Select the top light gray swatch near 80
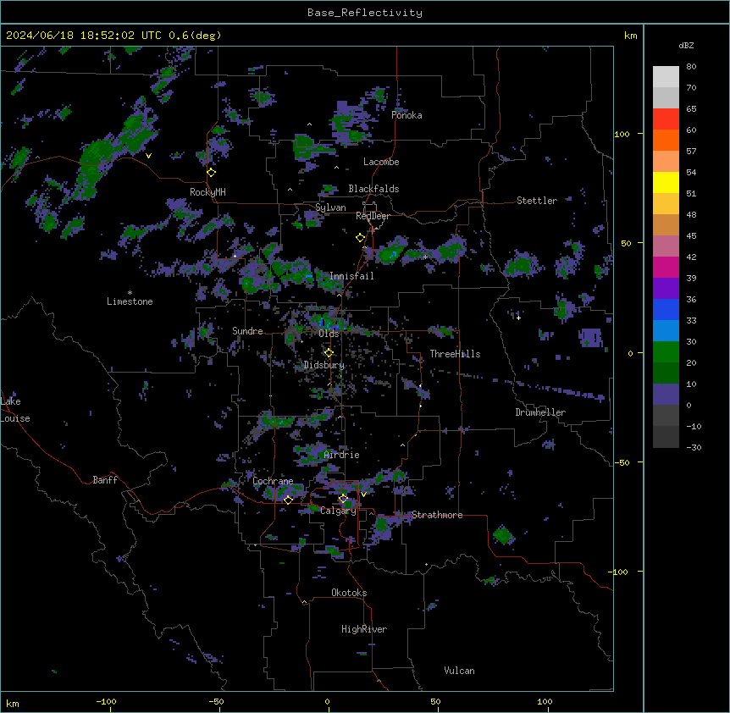Viewport: 730px width, 713px height. (x=666, y=77)
